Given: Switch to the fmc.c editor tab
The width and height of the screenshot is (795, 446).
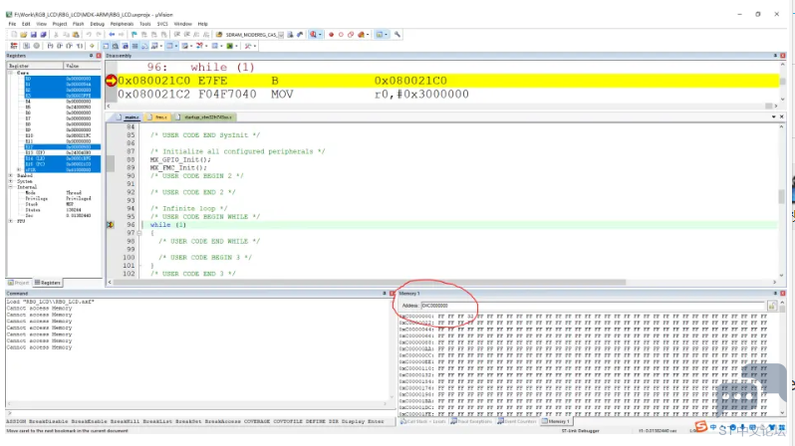Looking at the screenshot, I should point(157,117).
